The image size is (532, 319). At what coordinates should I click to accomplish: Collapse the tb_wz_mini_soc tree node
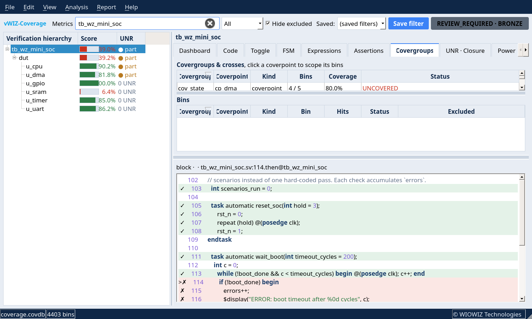(7, 49)
